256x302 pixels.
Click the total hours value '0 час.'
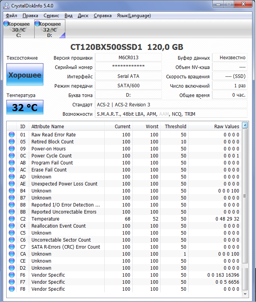(x=230, y=95)
